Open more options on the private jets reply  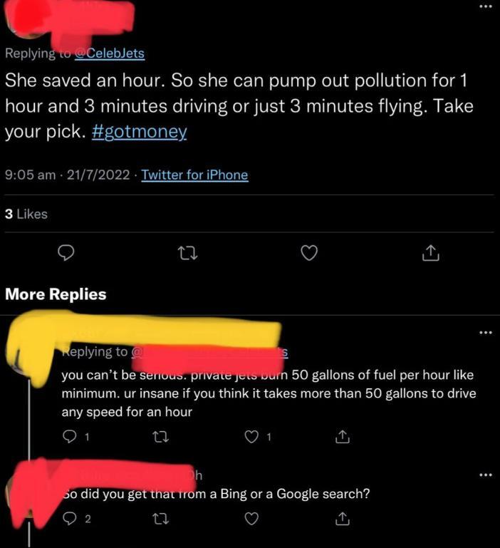485,332
